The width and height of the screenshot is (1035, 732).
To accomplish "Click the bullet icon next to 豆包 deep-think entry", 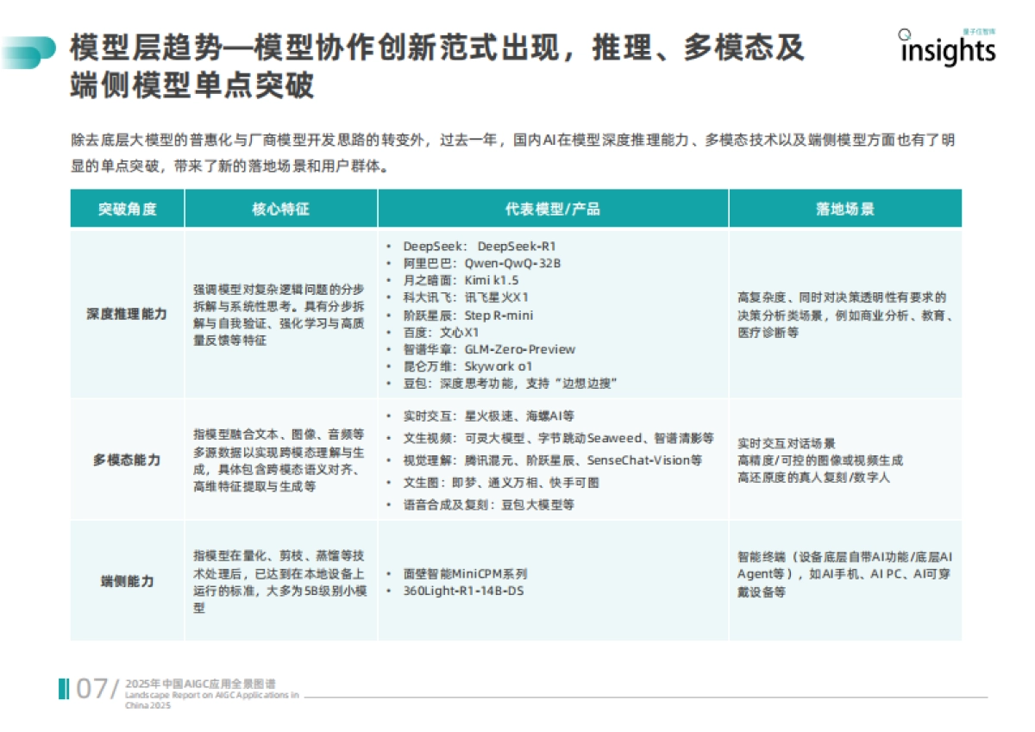I will point(388,384).
